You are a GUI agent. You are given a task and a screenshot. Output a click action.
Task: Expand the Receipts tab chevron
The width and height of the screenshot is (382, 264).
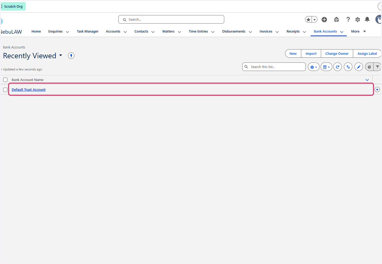coord(305,32)
